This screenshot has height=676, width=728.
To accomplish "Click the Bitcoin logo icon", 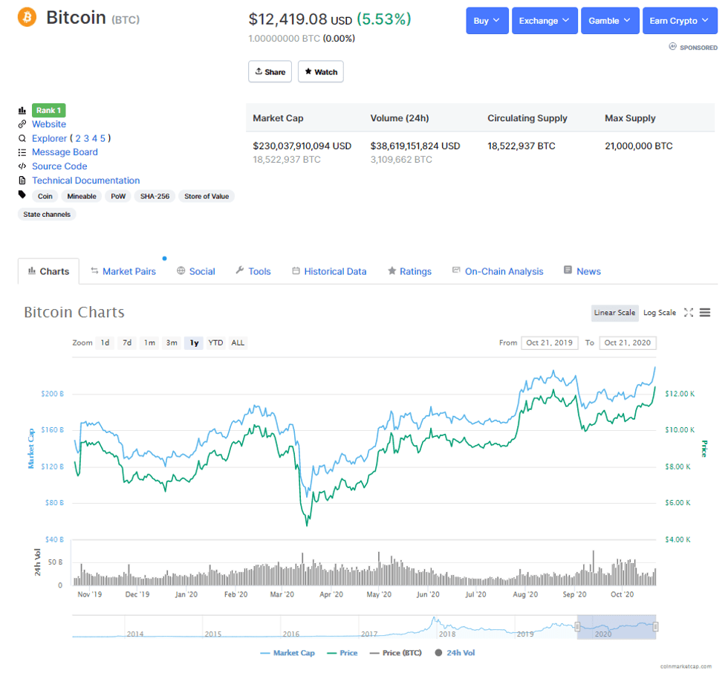I will click(x=27, y=17).
